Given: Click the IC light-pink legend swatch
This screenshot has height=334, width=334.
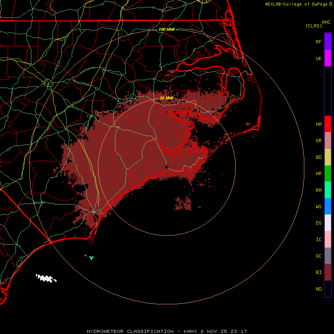Looking at the screenshot, I should point(328,239).
